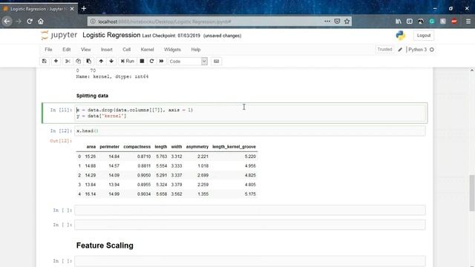This screenshot has height=267, width=475.
Task: Click the Python logo icon
Action: click(x=401, y=36)
